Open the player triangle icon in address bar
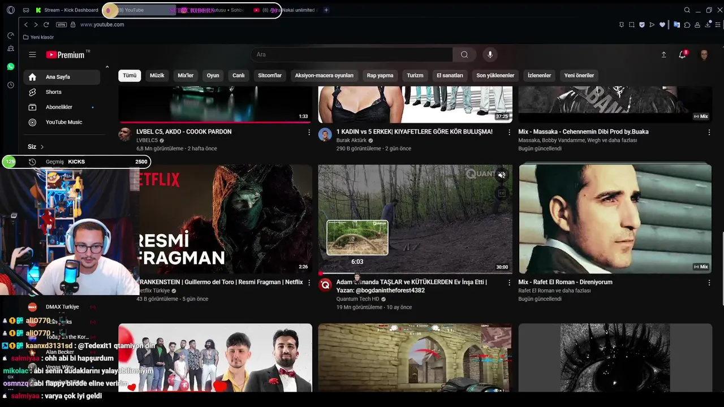This screenshot has height=407, width=724. [x=652, y=25]
